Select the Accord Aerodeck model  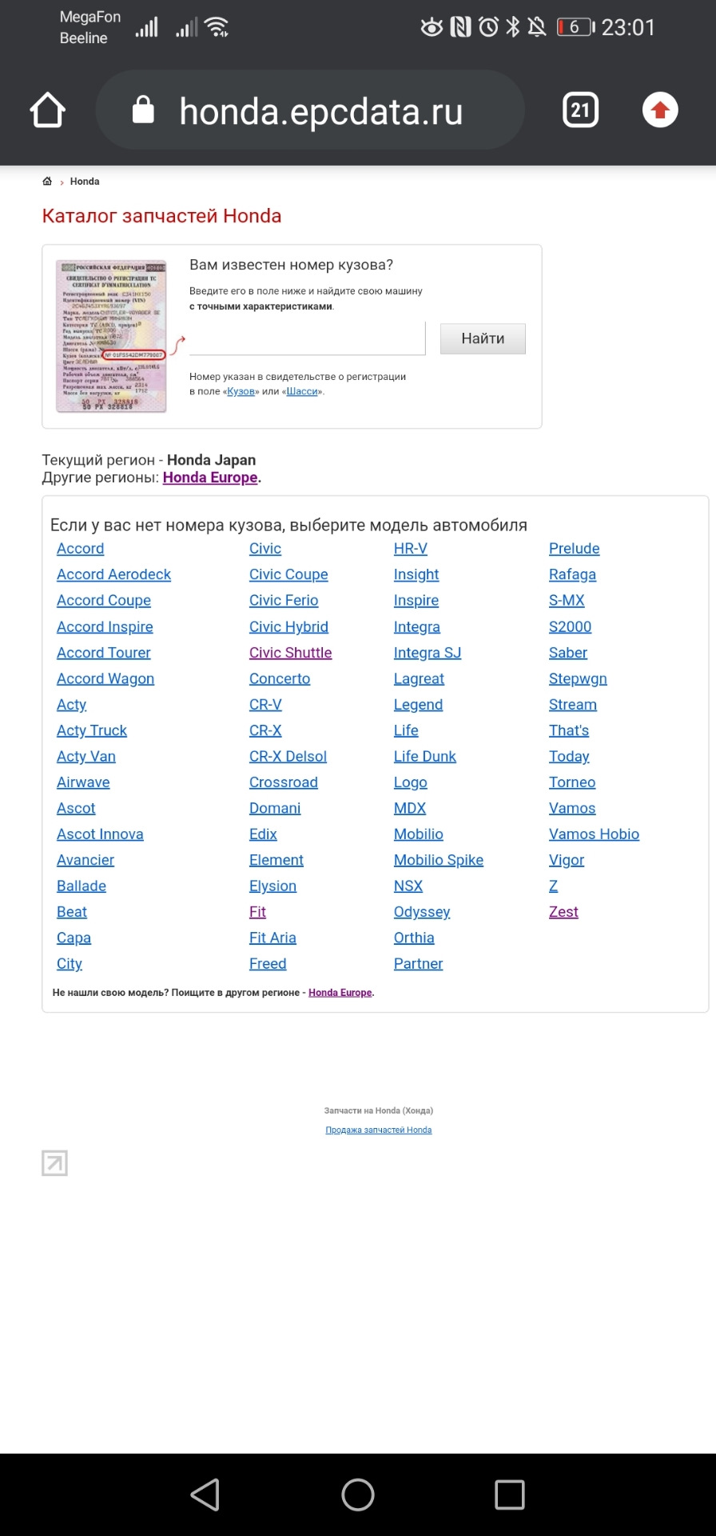pyautogui.click(x=113, y=574)
